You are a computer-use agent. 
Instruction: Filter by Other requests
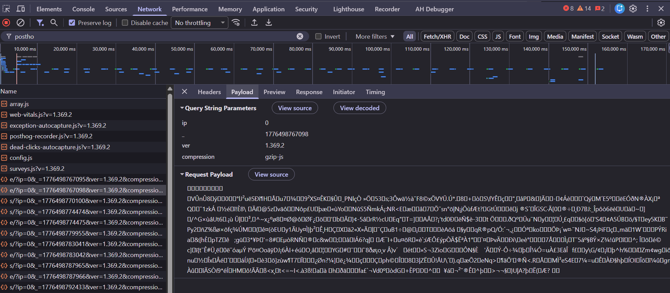(658, 36)
